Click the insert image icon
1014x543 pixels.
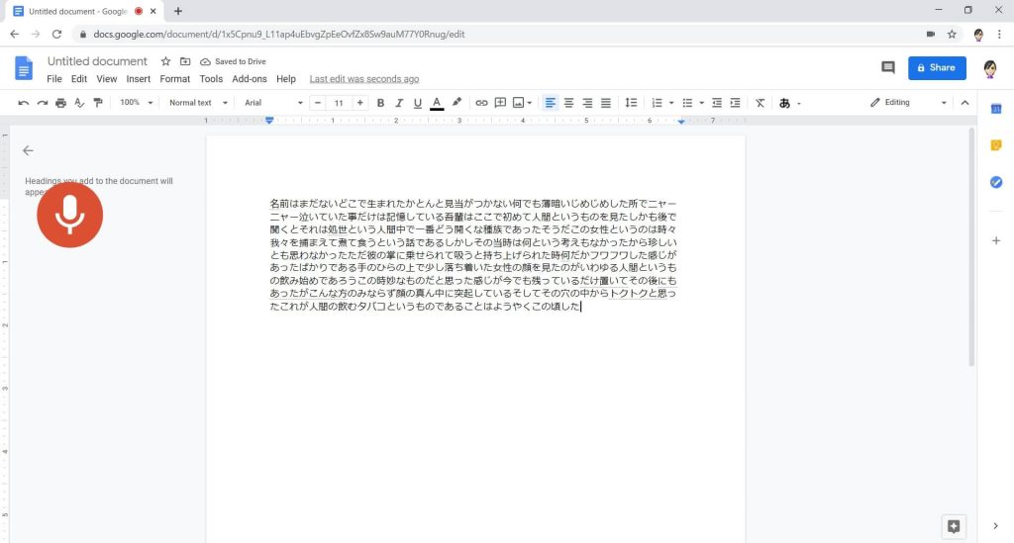click(518, 103)
